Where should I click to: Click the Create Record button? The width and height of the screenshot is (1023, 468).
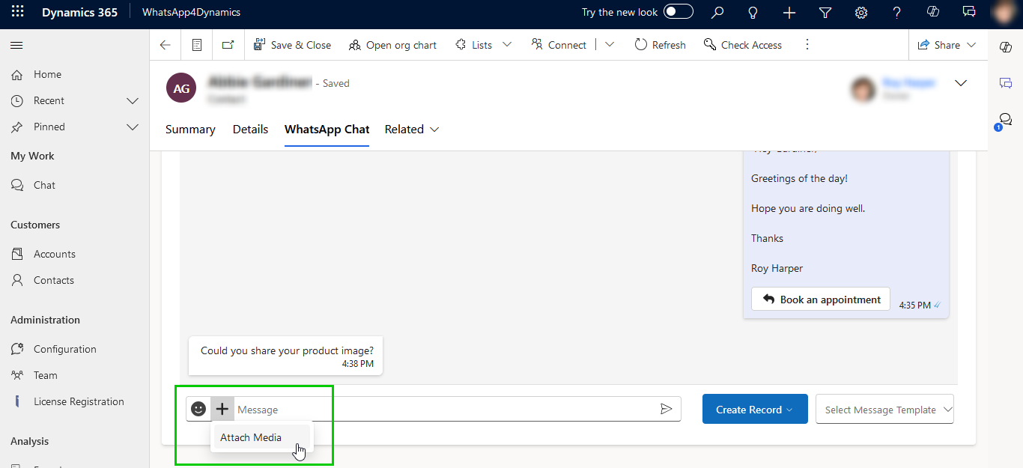point(754,410)
